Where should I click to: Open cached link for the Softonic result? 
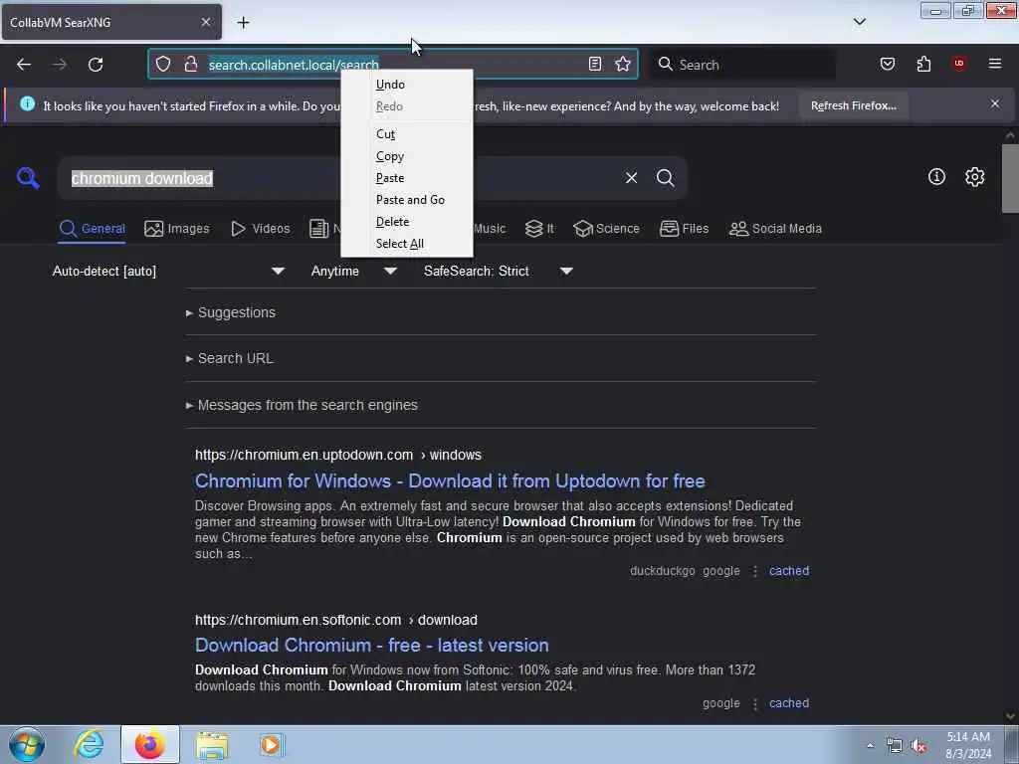[789, 703]
